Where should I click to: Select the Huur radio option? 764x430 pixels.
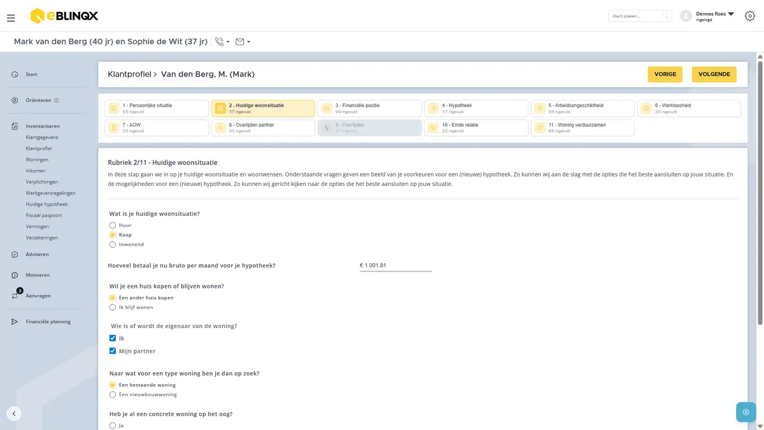click(x=113, y=226)
